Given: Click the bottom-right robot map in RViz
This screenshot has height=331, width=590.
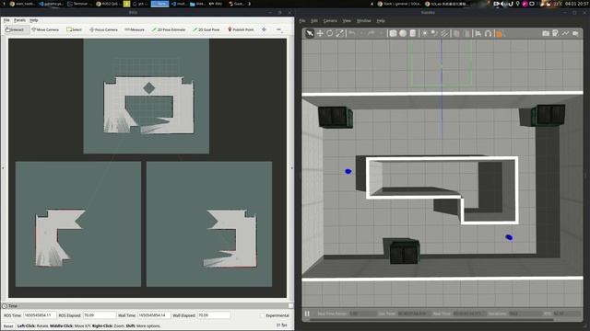Looking at the screenshot, I should coord(209,224).
